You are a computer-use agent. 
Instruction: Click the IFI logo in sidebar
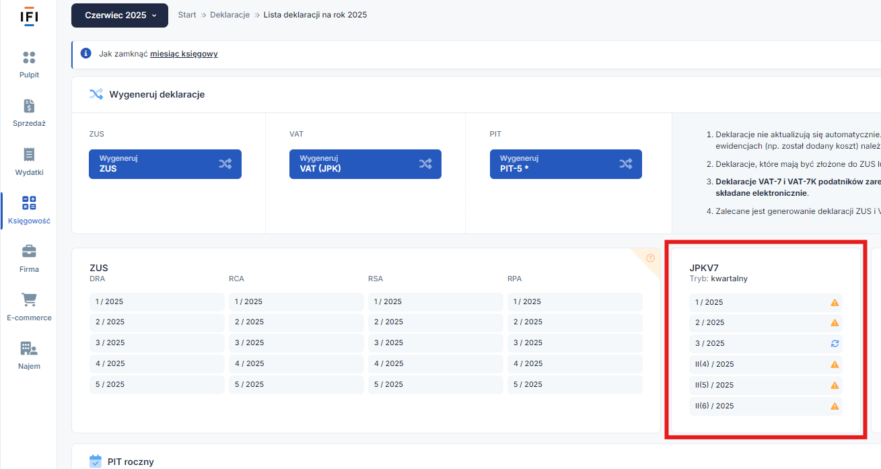click(x=28, y=17)
